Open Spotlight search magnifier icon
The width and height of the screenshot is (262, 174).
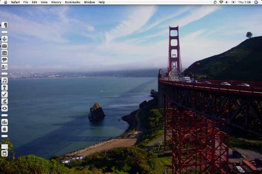[256, 2]
